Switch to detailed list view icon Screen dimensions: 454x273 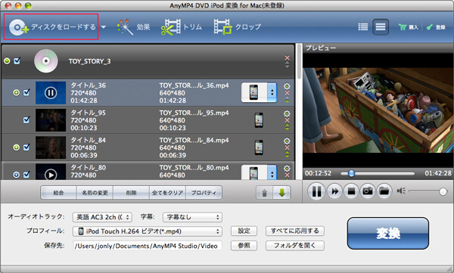(x=380, y=27)
